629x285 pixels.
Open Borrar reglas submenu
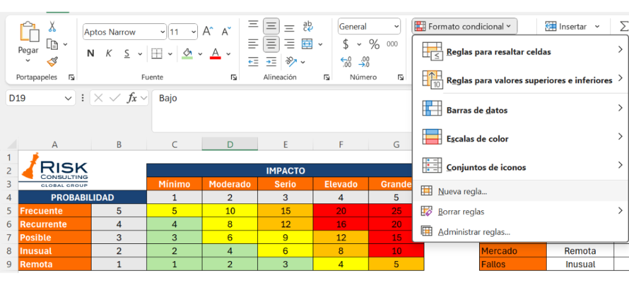(x=520, y=211)
